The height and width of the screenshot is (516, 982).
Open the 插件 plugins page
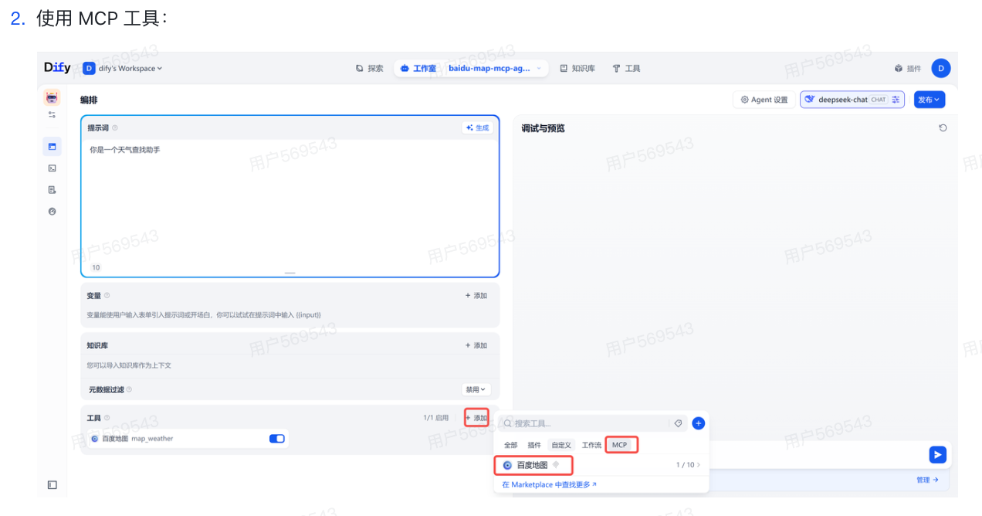pos(908,68)
